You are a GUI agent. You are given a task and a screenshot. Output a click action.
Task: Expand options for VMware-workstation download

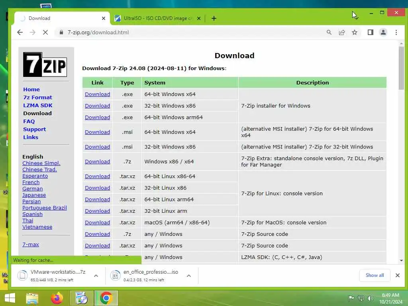(96, 276)
